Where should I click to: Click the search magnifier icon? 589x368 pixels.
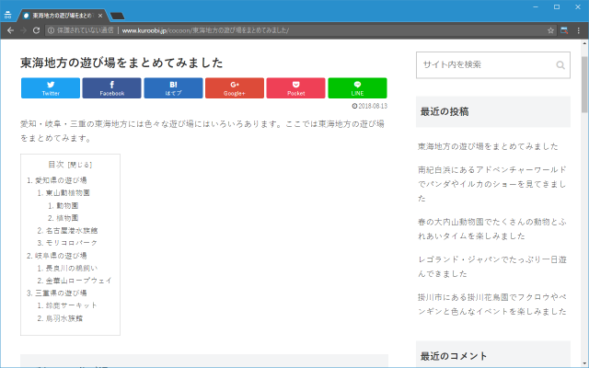(560, 65)
